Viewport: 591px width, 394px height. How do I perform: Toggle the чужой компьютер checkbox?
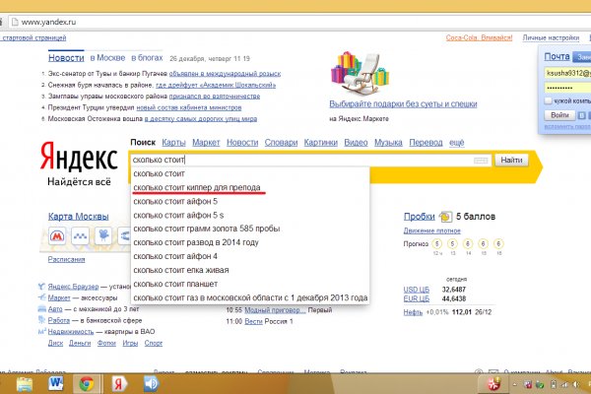547,99
